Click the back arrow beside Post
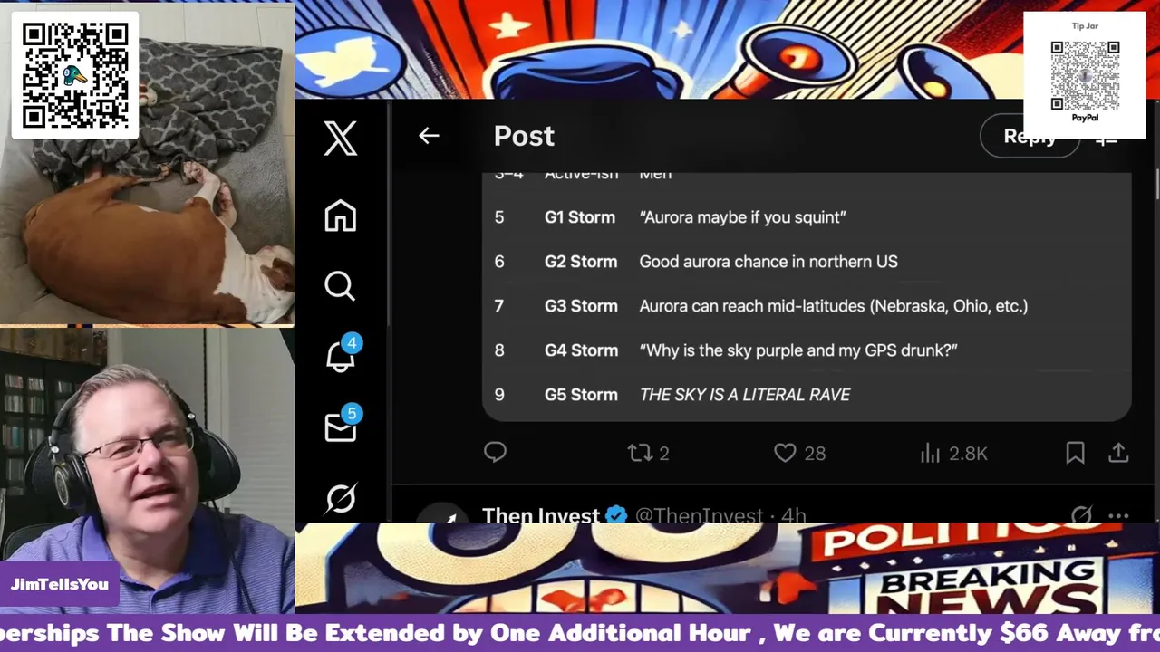The height and width of the screenshot is (652, 1160). (429, 136)
